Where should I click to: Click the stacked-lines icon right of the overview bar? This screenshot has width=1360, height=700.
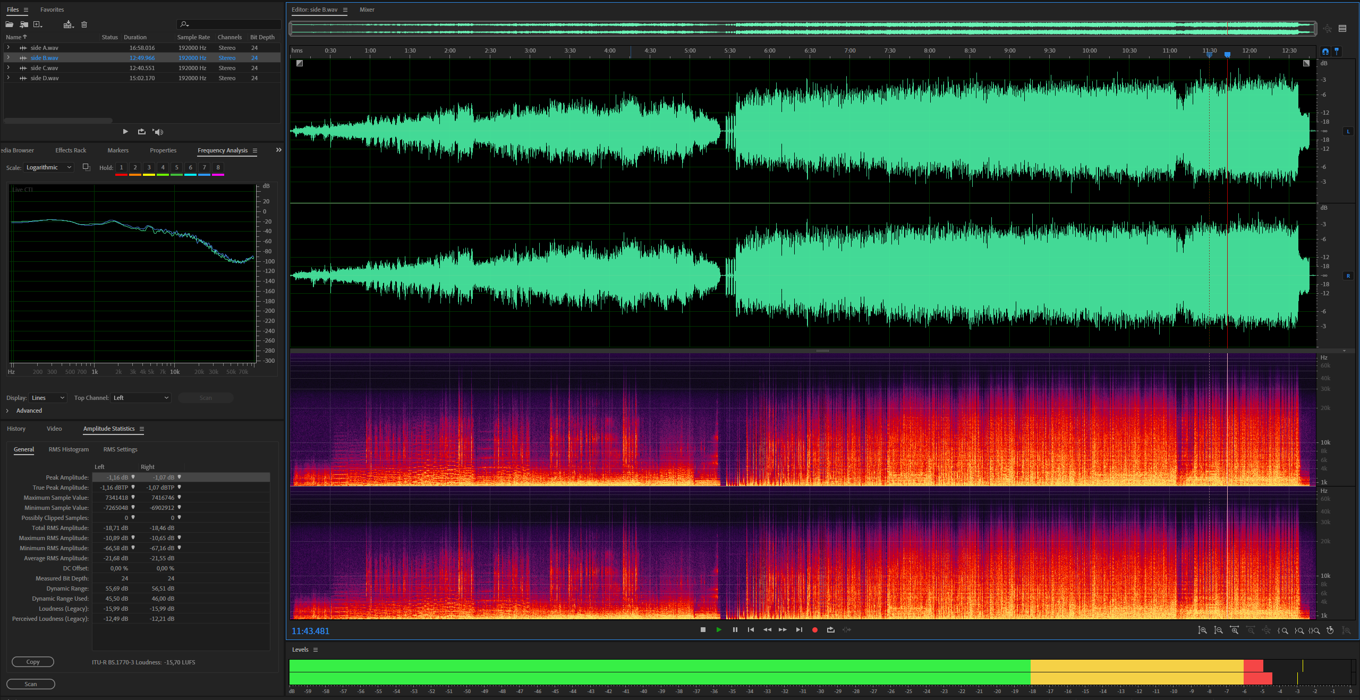pyautogui.click(x=1342, y=29)
